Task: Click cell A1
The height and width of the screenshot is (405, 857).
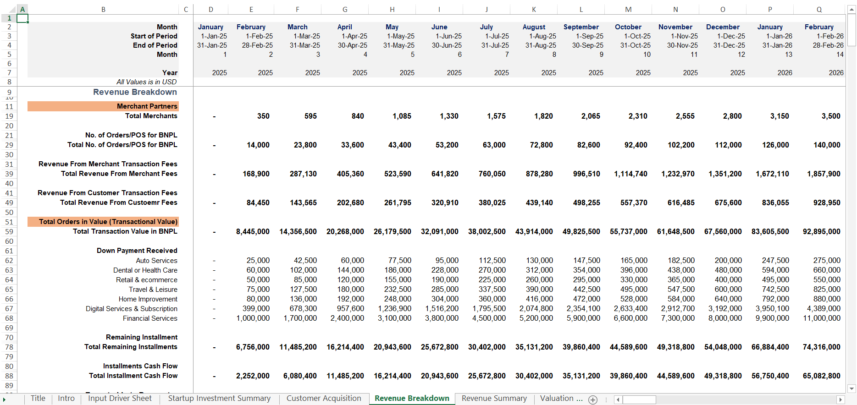Action: tap(22, 18)
